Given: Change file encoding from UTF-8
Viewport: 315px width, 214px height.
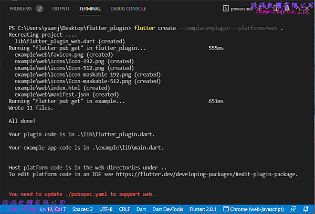Looking at the screenshot, I should click(106, 209).
